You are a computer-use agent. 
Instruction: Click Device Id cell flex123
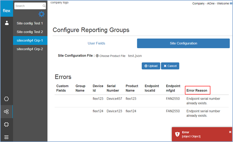coord(98,98)
